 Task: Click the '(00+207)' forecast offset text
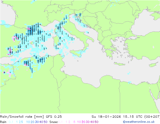tap(152, 117)
